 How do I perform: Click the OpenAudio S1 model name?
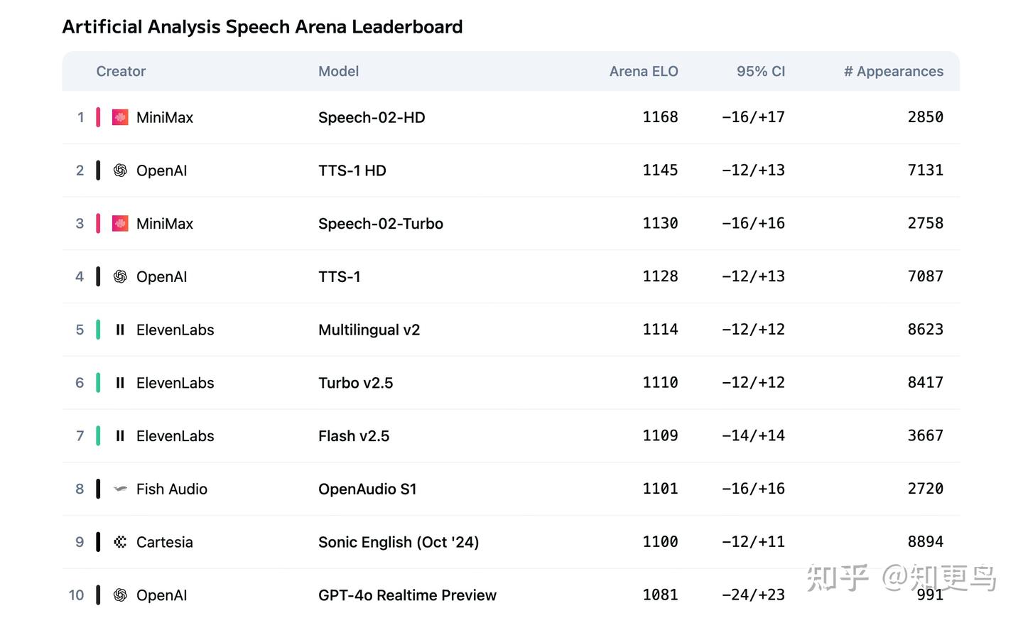tap(367, 489)
